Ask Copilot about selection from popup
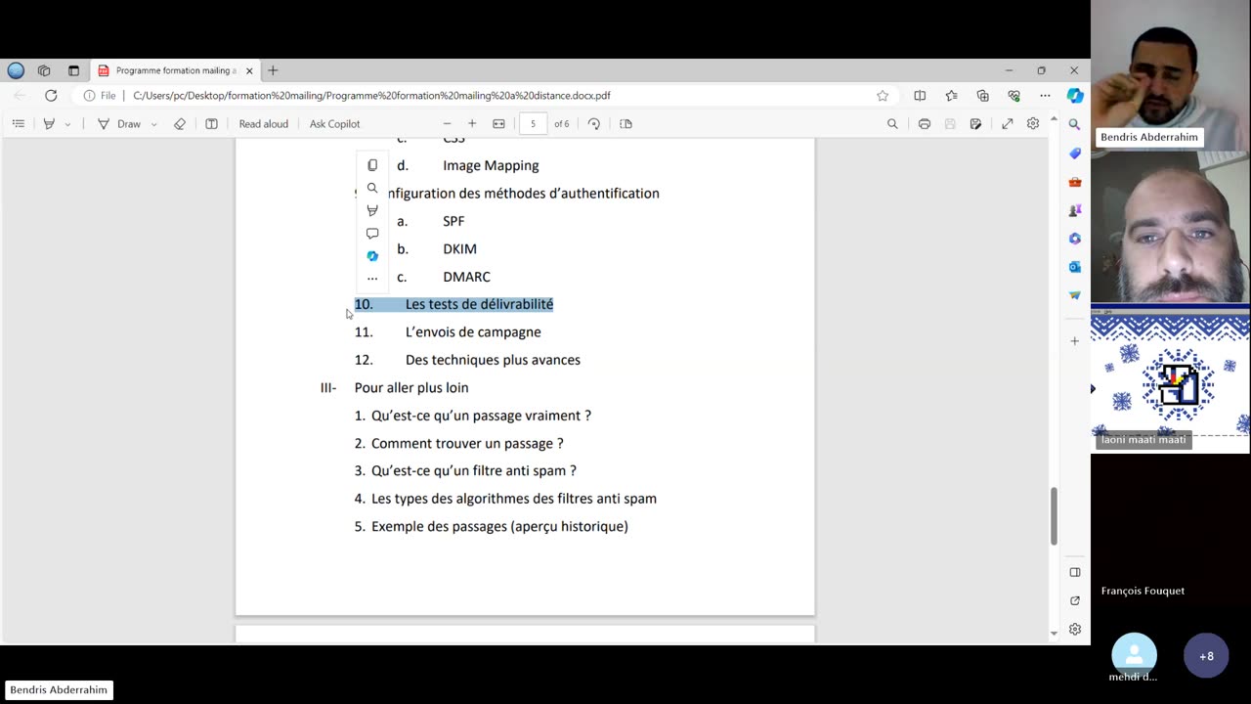Image resolution: width=1251 pixels, height=704 pixels. point(372,255)
